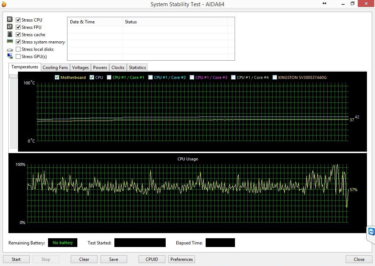The image size is (375, 266).
Task: Click the FPU icon beside Stress FPU
Action: [x=10, y=27]
